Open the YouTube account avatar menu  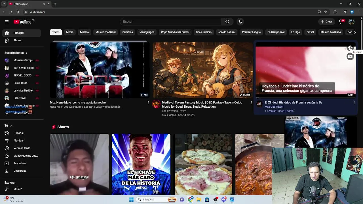tap(351, 22)
